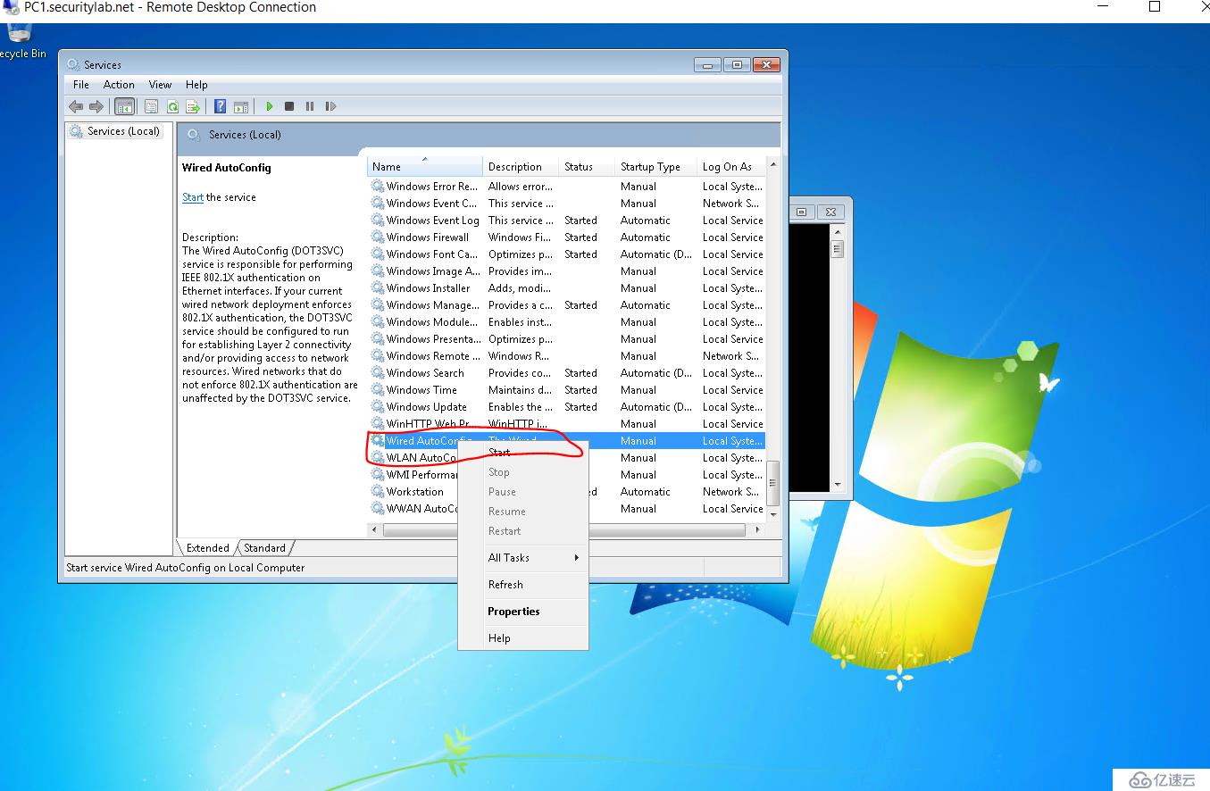Switch to the Standard tab
Viewport: 1210px width, 791px height.
[264, 548]
